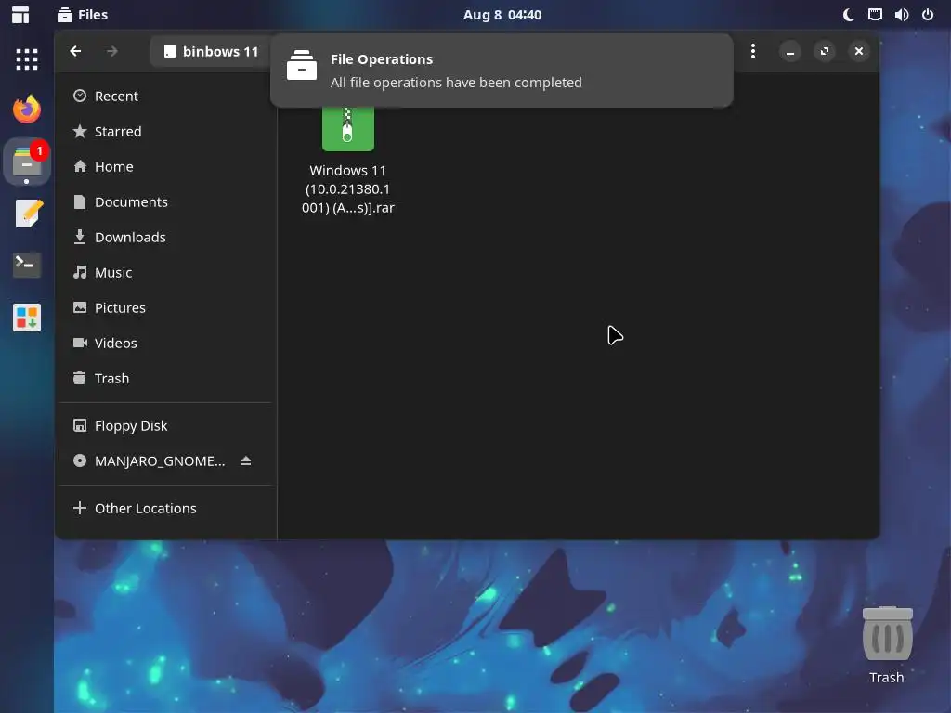Click the volume speaker icon
This screenshot has height=713, width=951.
coord(901,15)
